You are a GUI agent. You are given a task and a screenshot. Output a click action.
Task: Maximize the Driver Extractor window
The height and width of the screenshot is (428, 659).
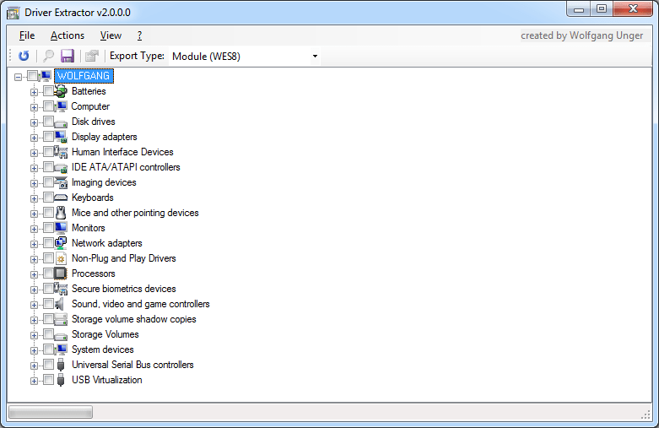coord(602,9)
